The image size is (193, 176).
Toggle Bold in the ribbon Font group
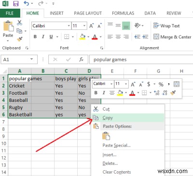[35, 37]
